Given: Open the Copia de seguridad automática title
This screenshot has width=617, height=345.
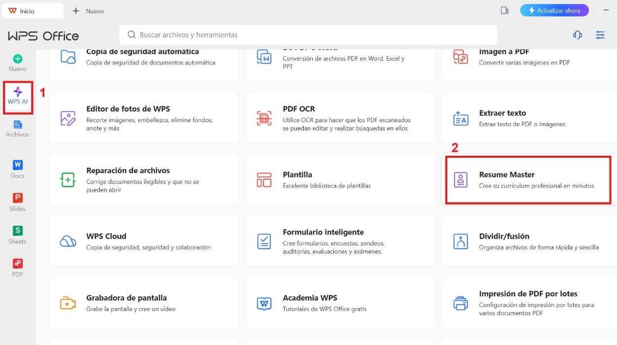Looking at the screenshot, I should 143,51.
